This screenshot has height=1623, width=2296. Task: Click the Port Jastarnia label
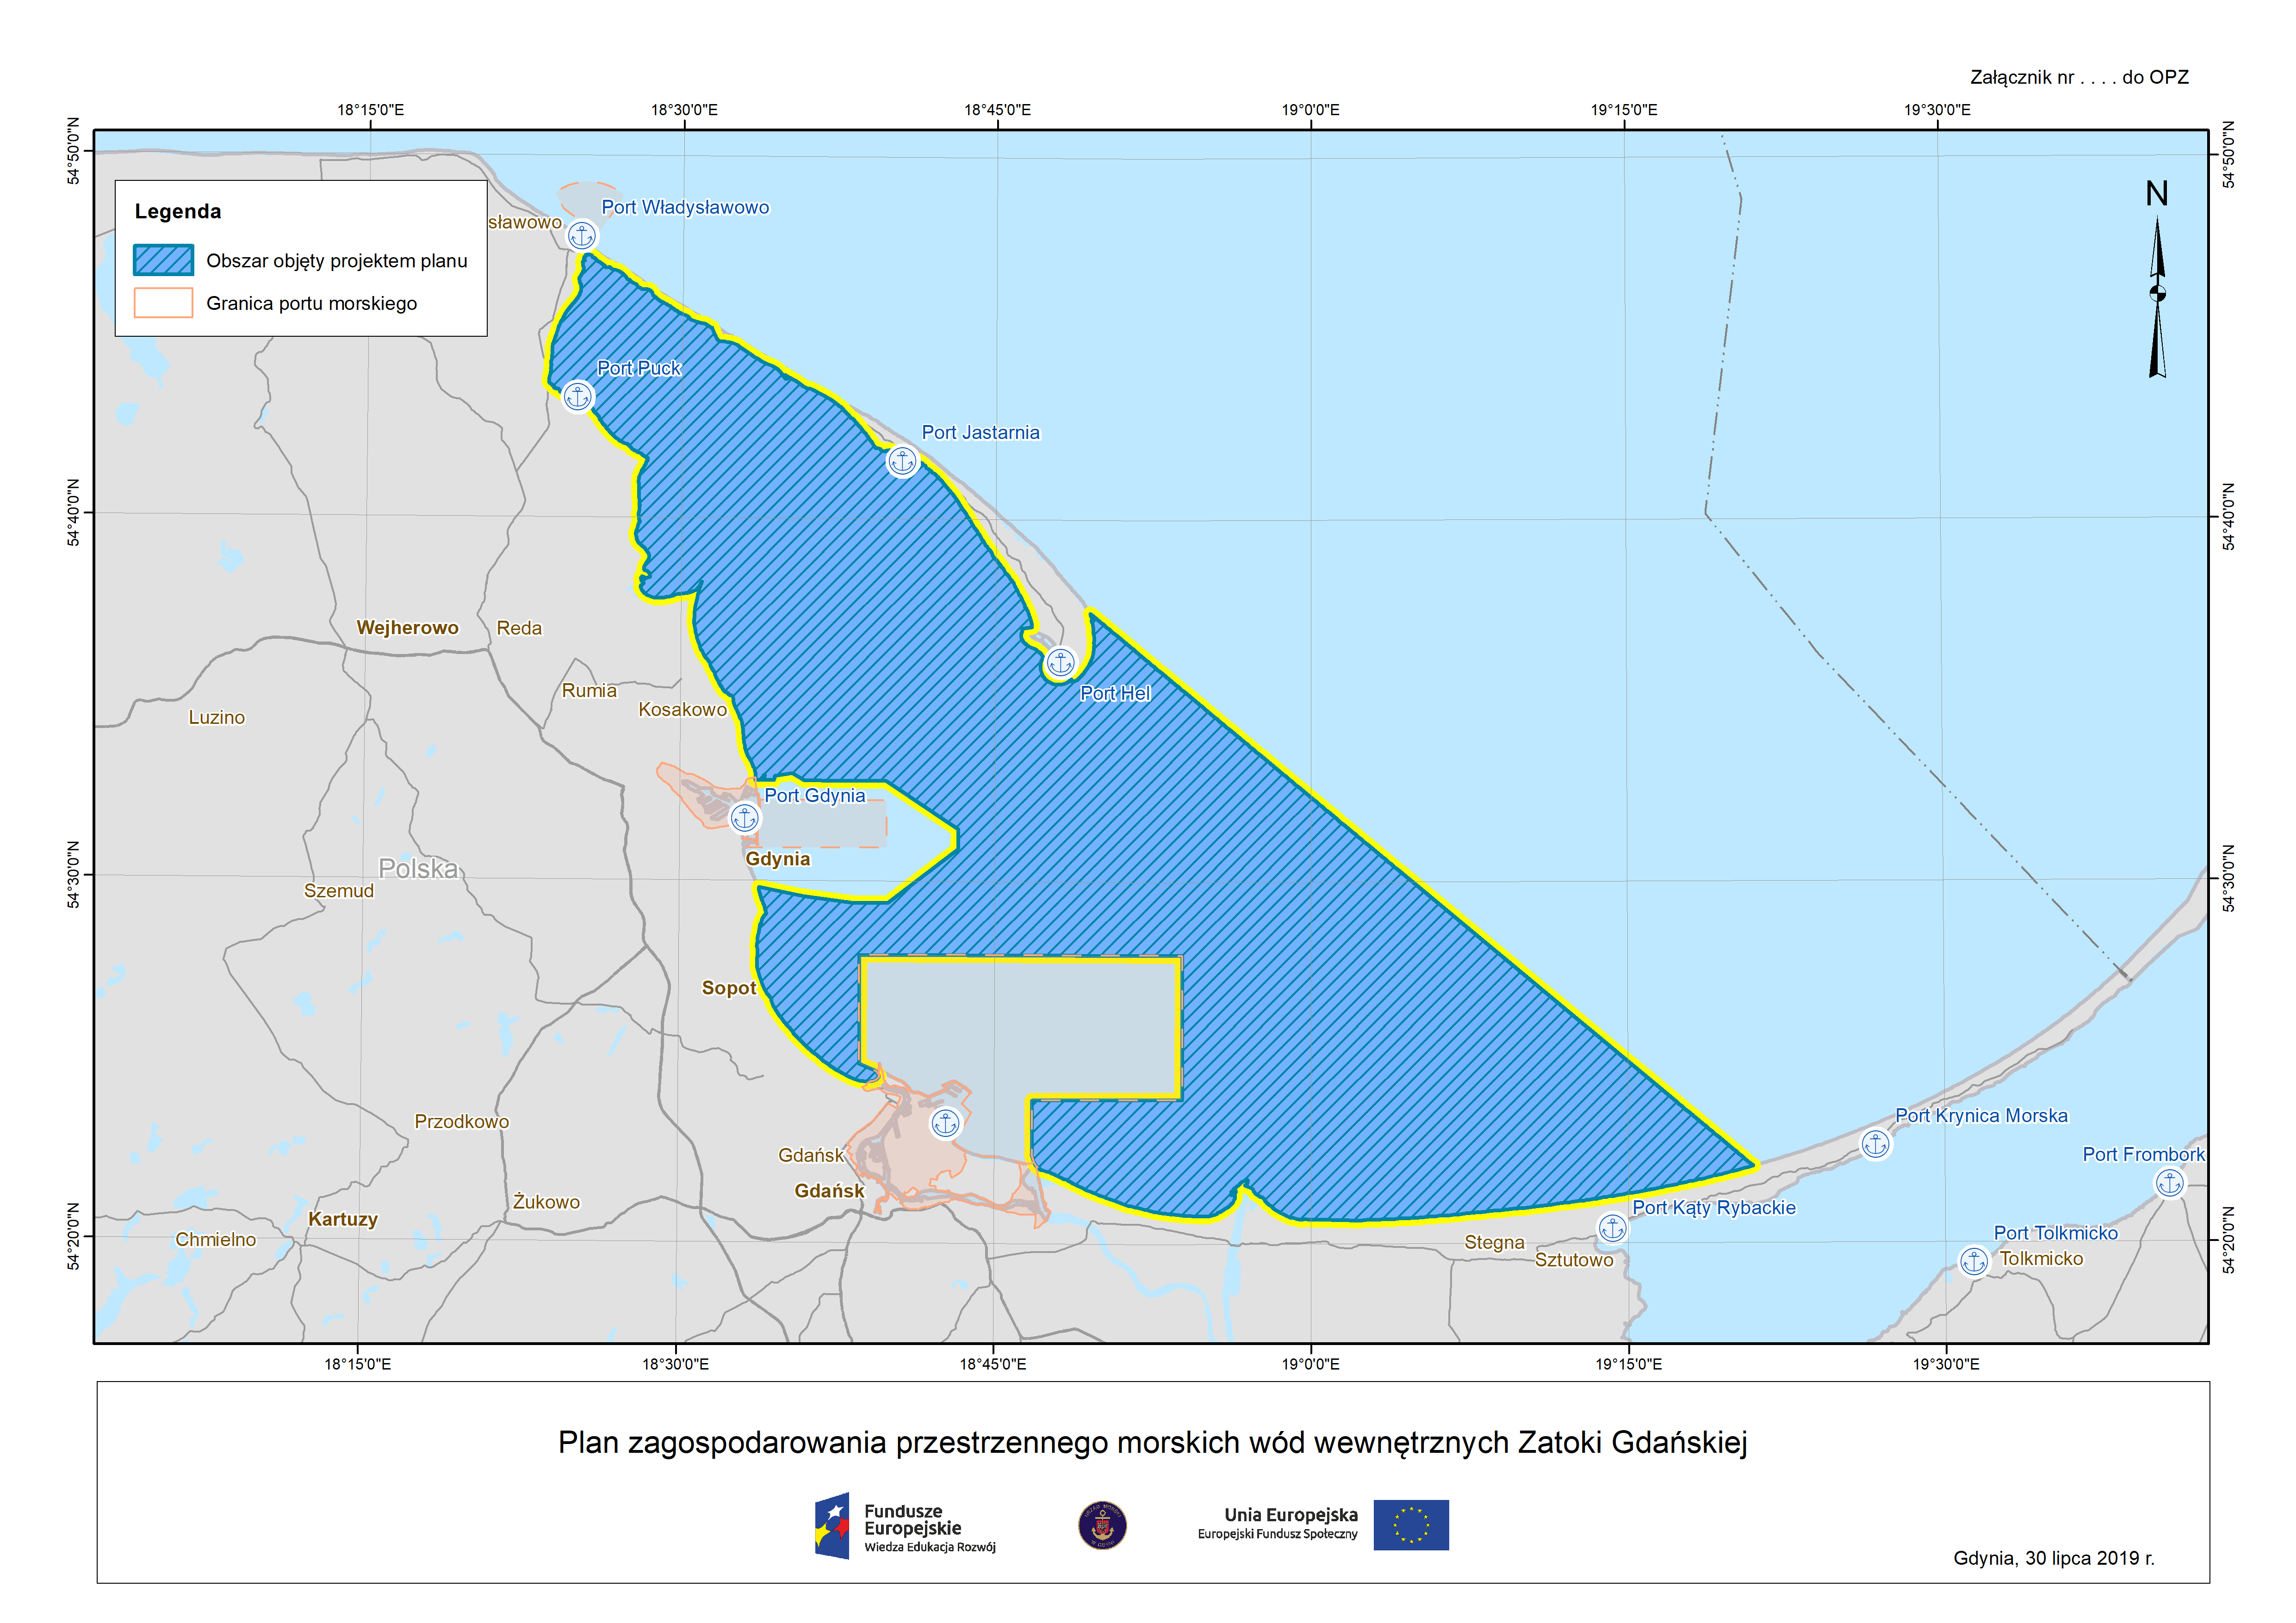pyautogui.click(x=980, y=433)
